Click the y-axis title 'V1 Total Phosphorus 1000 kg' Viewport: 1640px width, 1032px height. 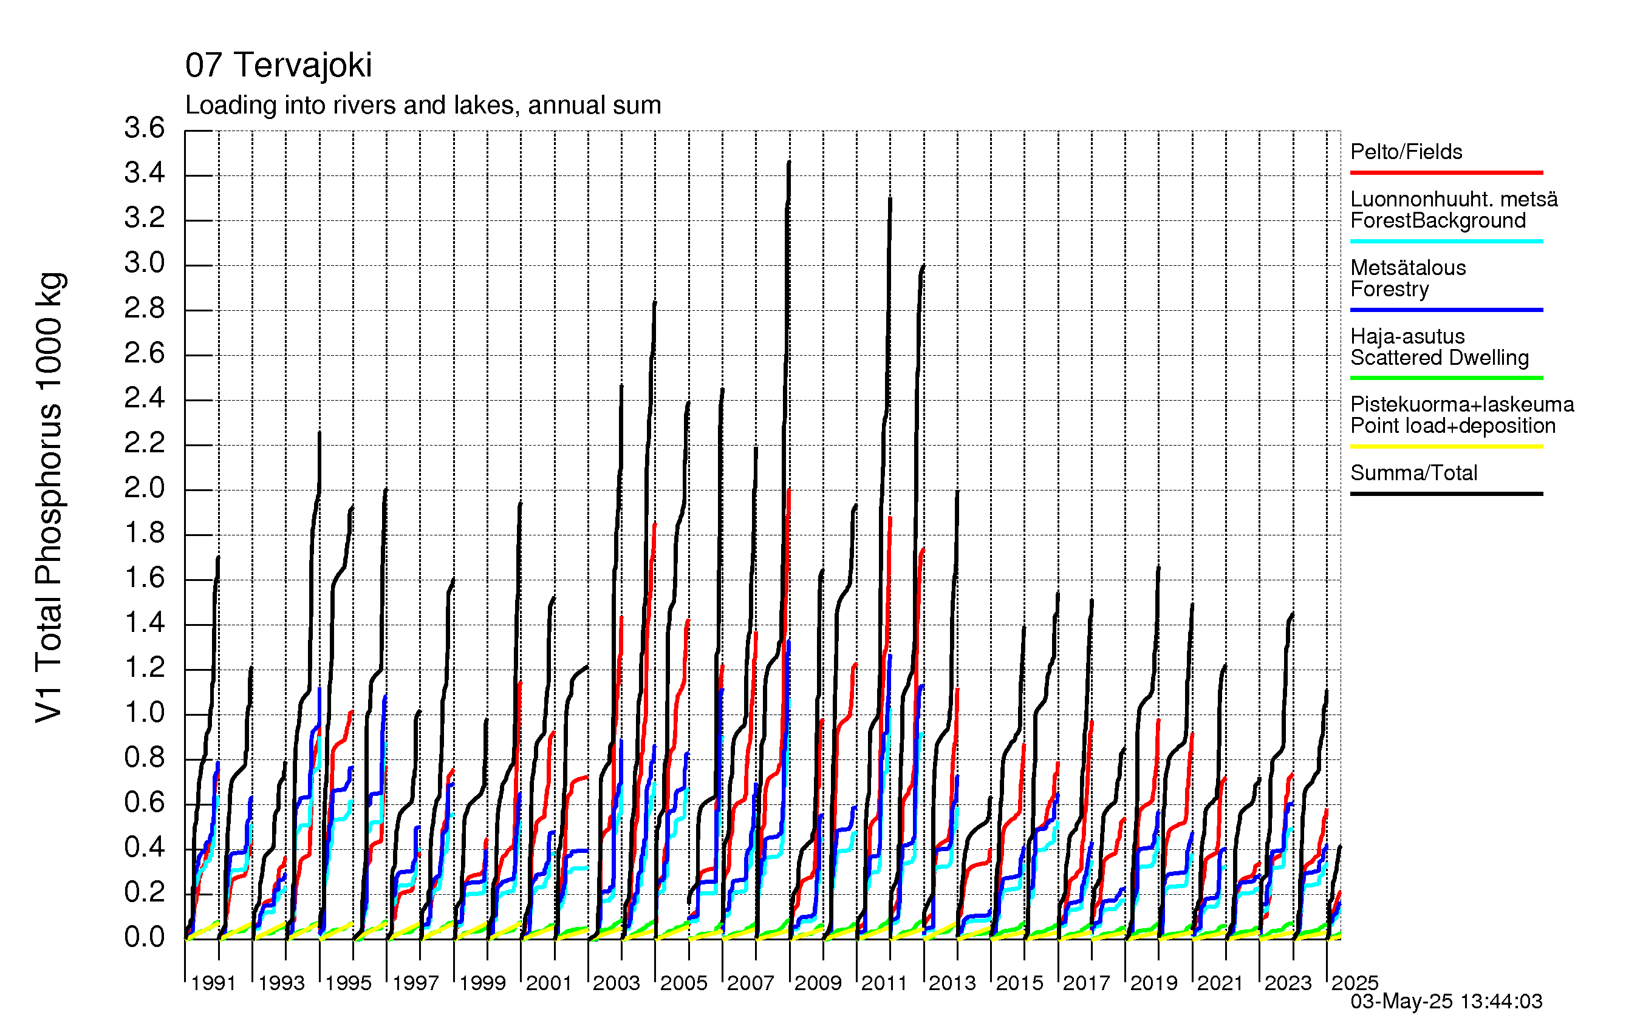point(49,498)
